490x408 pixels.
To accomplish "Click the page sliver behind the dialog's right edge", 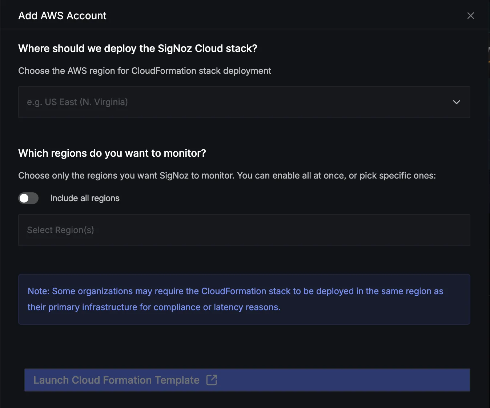I will coord(489,204).
